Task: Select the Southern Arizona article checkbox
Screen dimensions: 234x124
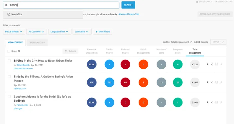Action: pos(9,96)
